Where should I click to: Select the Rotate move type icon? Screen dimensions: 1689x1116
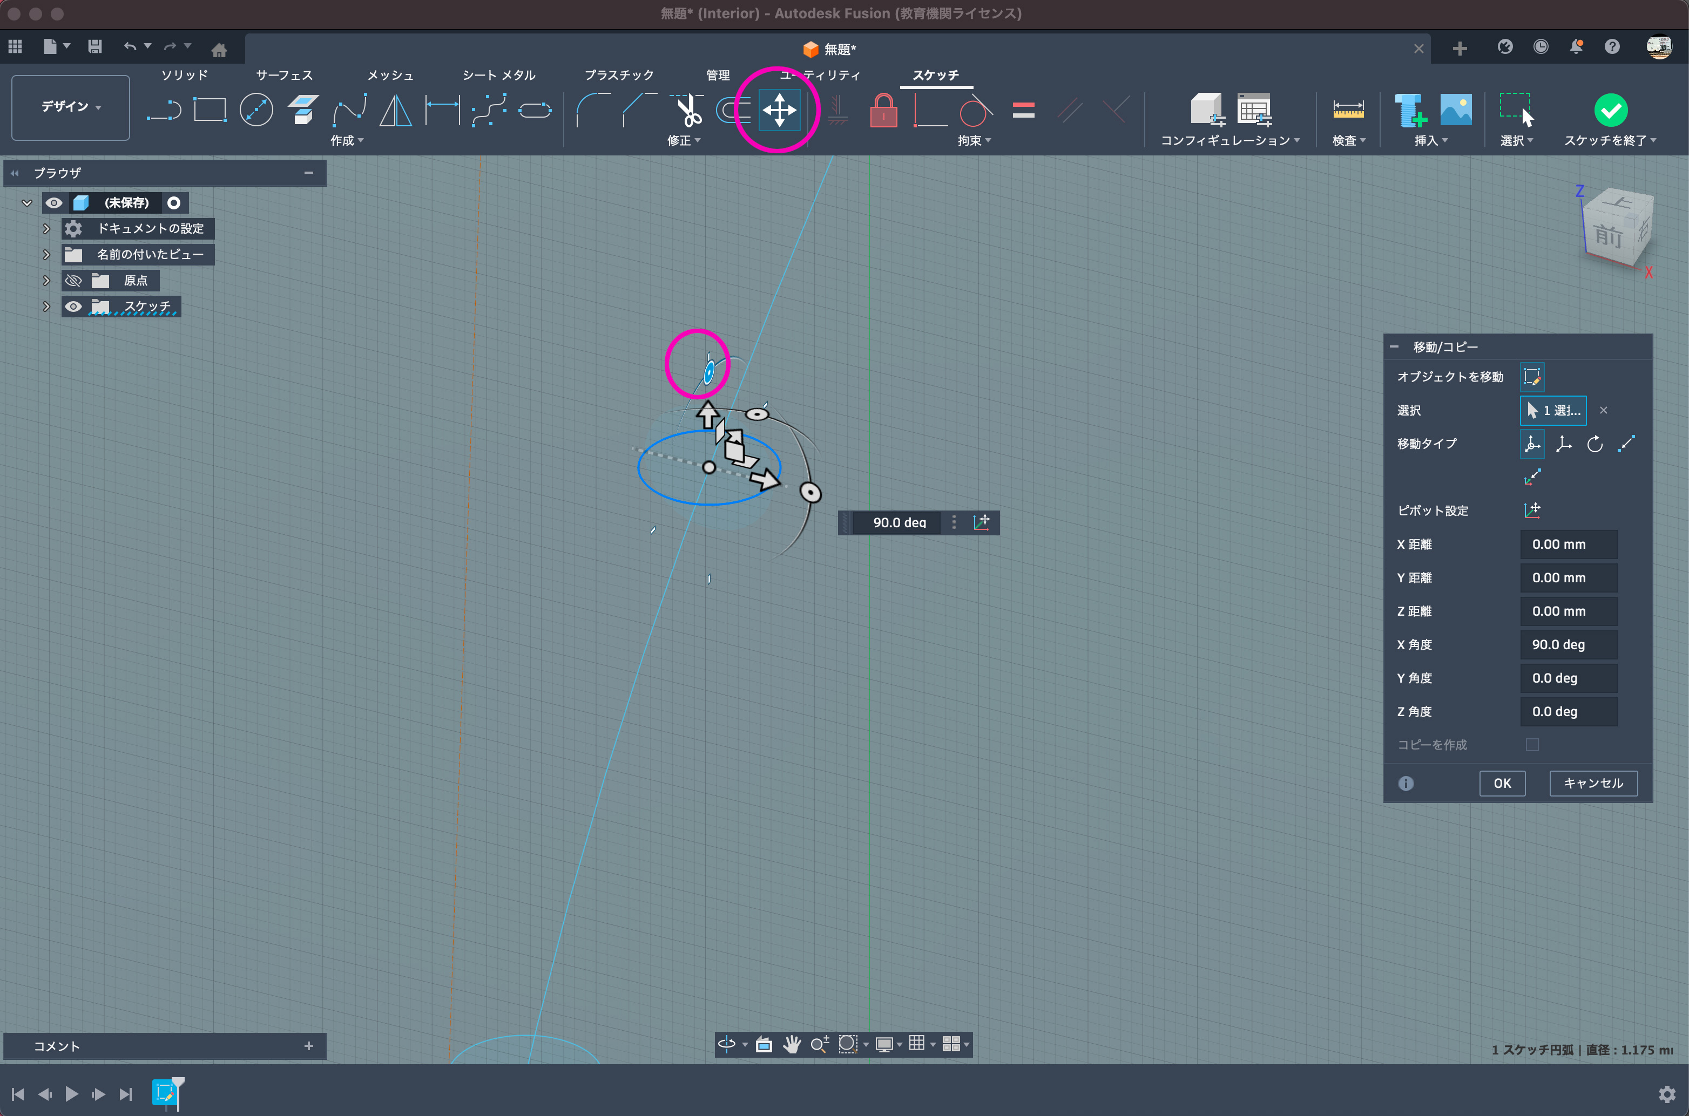pyautogui.click(x=1595, y=444)
